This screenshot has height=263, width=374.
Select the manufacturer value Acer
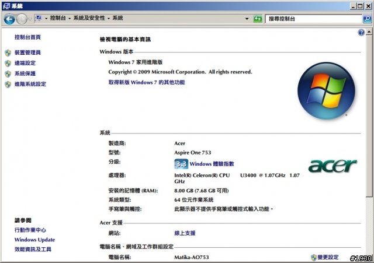click(x=179, y=143)
